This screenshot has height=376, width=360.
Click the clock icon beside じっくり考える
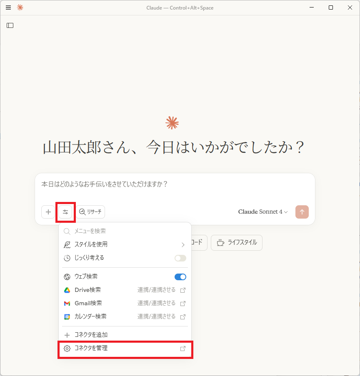pyautogui.click(x=67, y=258)
